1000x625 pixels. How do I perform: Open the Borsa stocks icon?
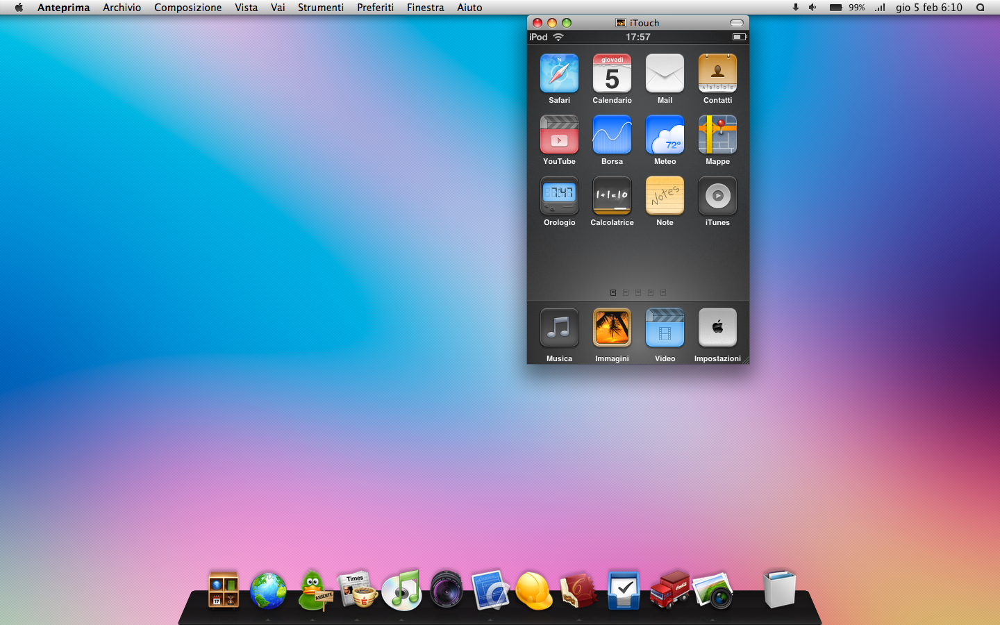pos(612,135)
